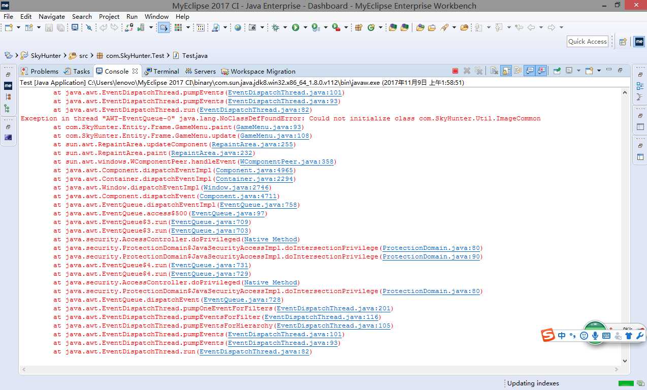Click the Run Last Tool red toolbox icon
Screen dimensions: 647x390
pyautogui.click(x=336, y=27)
